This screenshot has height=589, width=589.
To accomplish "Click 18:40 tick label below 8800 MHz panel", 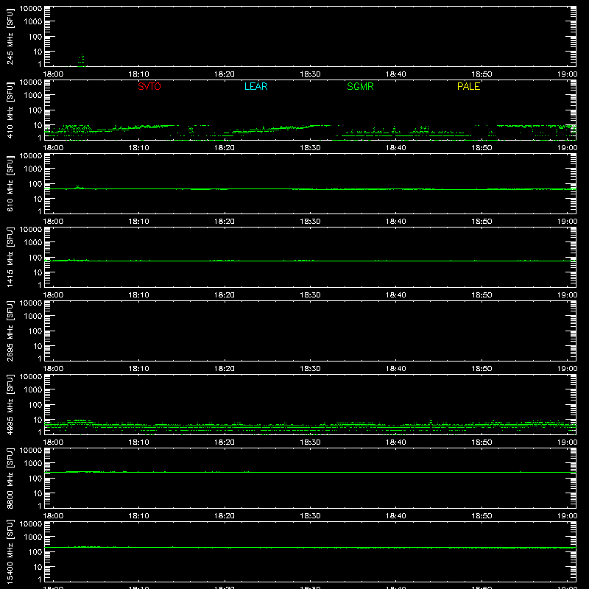I will (395, 516).
